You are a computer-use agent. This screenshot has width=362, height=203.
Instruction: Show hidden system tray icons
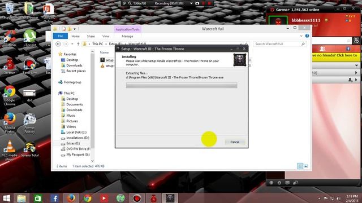[319, 198]
